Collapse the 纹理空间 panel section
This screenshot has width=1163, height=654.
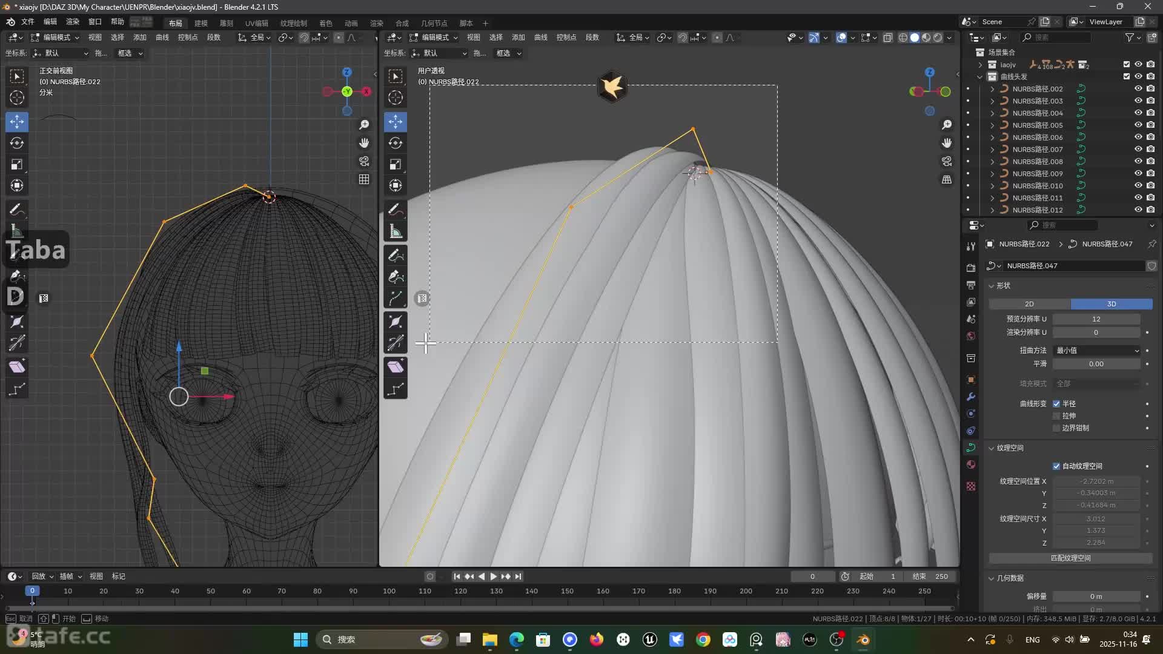pyautogui.click(x=992, y=448)
